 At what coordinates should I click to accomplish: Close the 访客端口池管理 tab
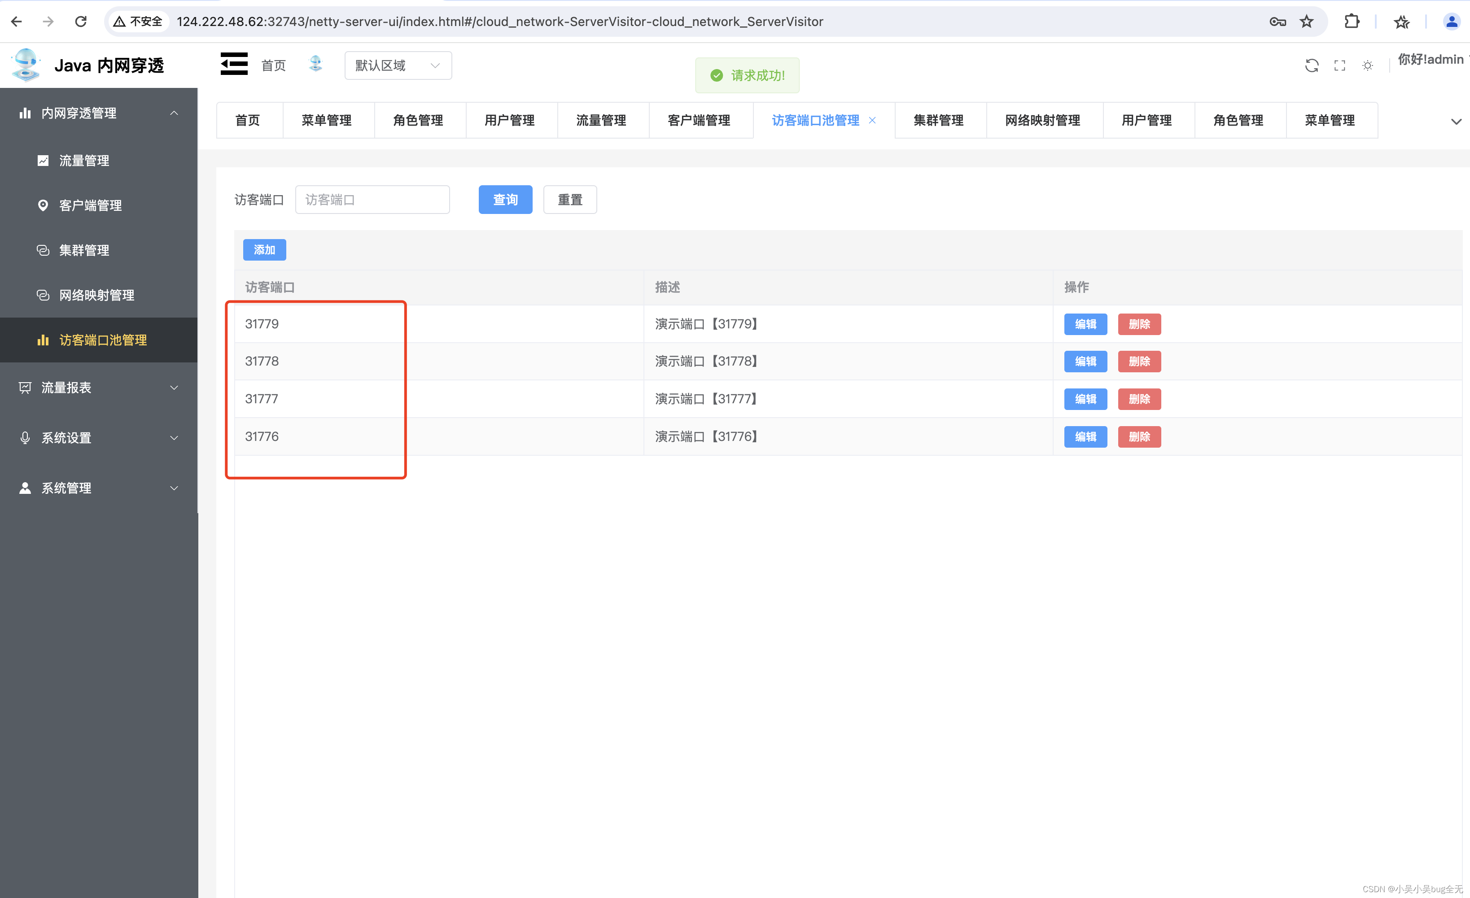pos(872,121)
